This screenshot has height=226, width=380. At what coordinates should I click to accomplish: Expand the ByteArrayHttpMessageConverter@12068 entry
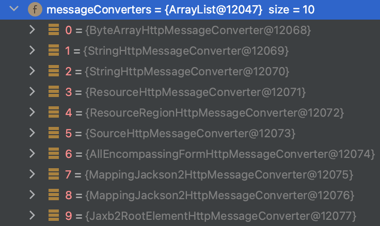click(x=32, y=30)
